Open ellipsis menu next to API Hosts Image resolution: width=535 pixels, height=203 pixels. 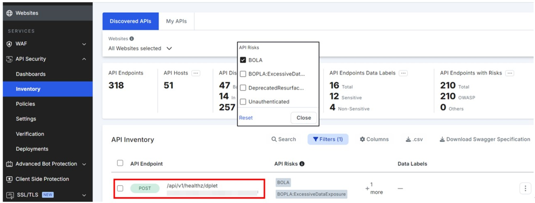[195, 73]
